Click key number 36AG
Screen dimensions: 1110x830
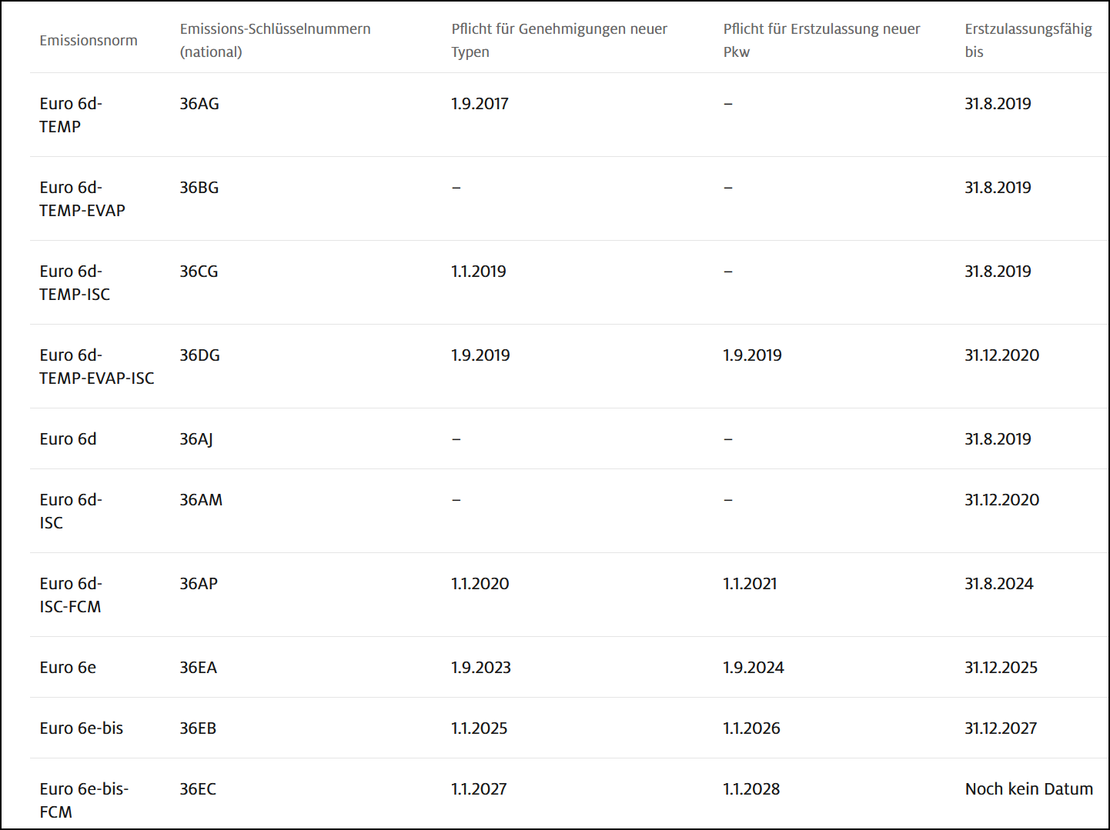(199, 104)
